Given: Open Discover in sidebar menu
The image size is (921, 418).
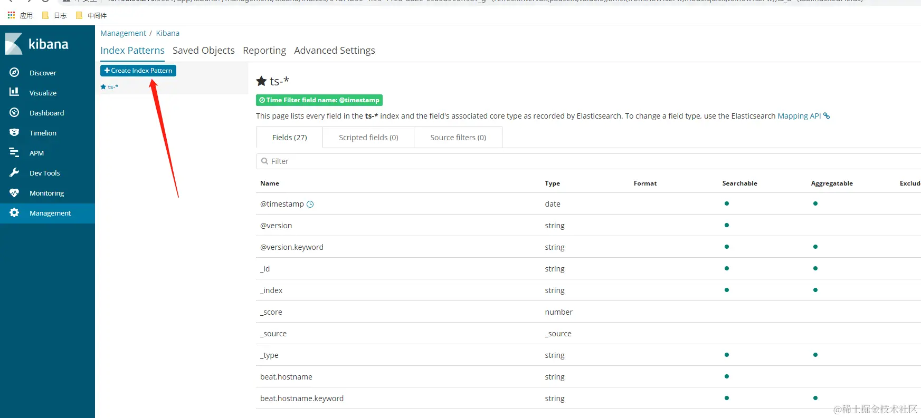Looking at the screenshot, I should (x=43, y=73).
